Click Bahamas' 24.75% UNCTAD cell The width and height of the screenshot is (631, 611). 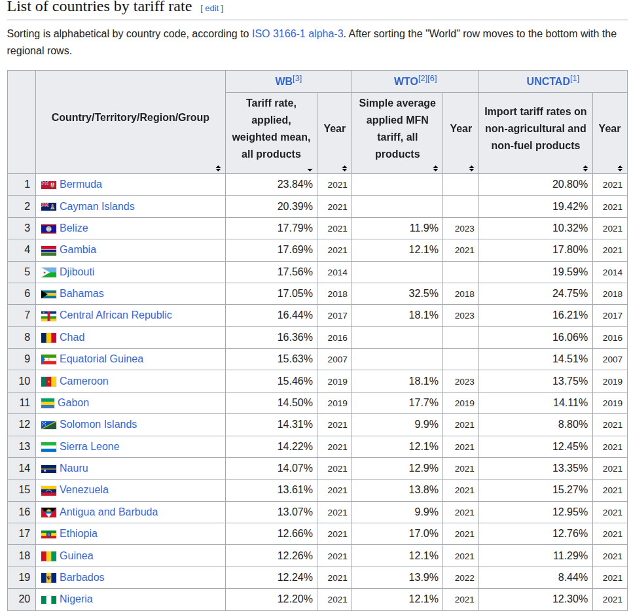[535, 294]
